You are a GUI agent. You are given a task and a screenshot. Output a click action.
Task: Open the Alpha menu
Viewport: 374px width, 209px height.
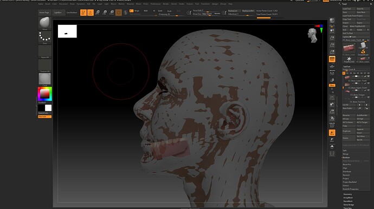41,4
